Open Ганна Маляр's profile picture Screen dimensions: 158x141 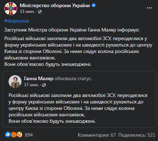(15, 82)
